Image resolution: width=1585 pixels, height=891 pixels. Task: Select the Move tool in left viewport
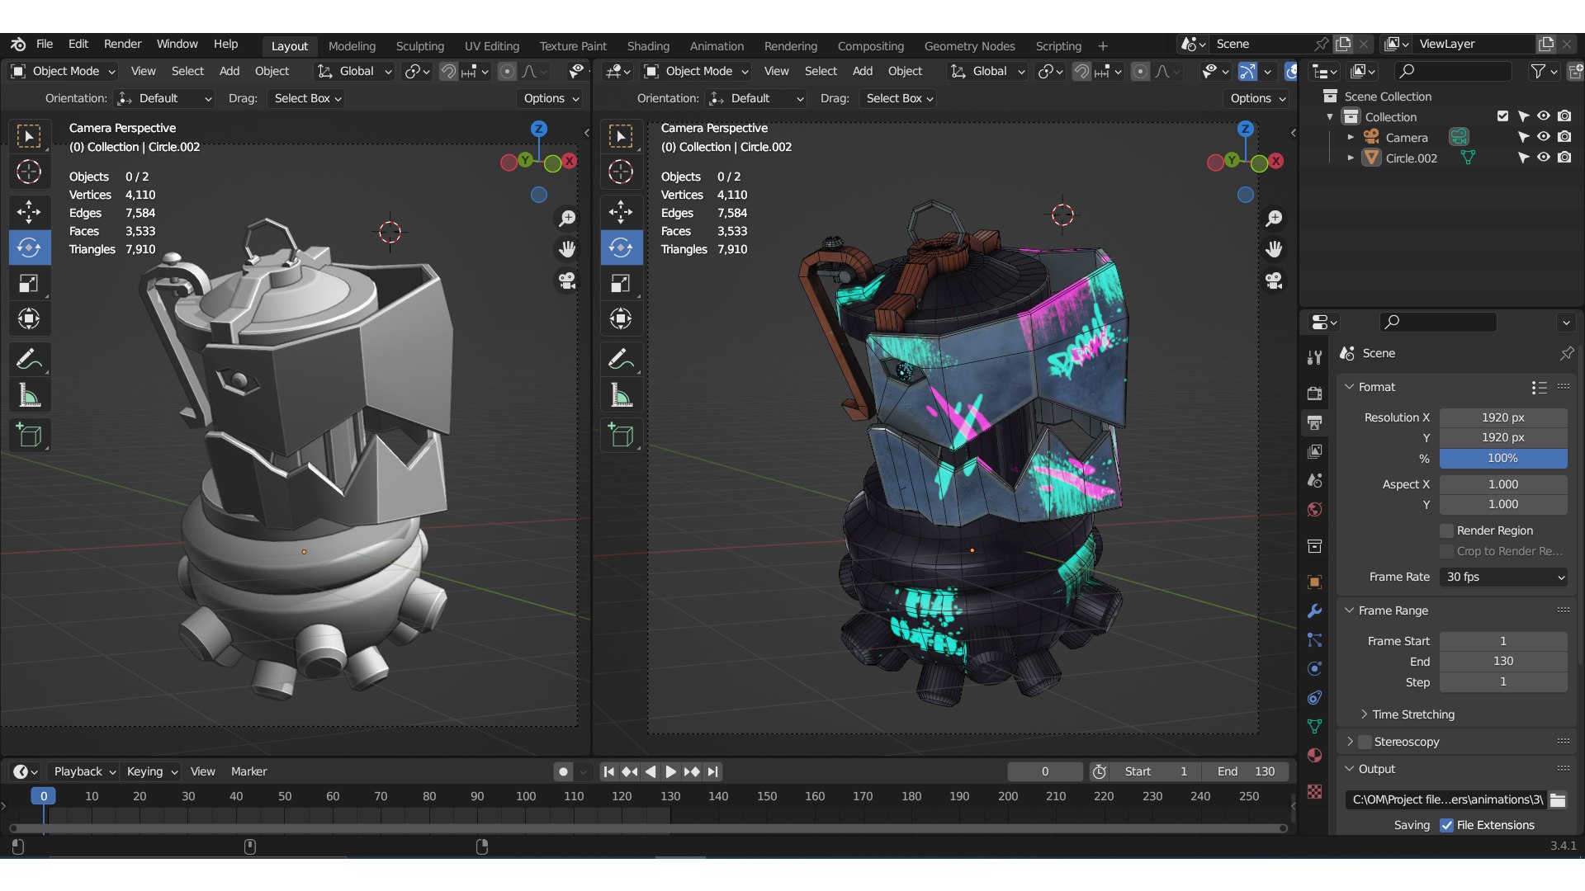[29, 212]
